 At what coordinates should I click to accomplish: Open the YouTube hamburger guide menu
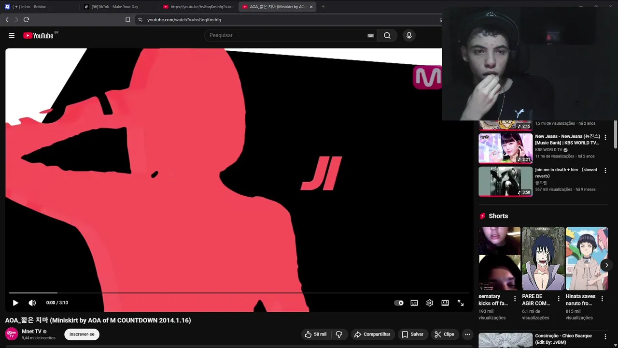click(x=12, y=35)
